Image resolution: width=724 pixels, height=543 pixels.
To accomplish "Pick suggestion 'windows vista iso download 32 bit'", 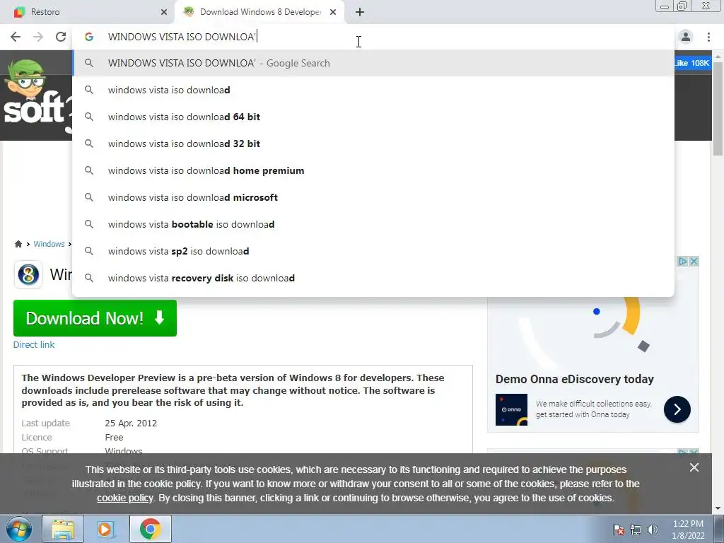I will coord(373,144).
